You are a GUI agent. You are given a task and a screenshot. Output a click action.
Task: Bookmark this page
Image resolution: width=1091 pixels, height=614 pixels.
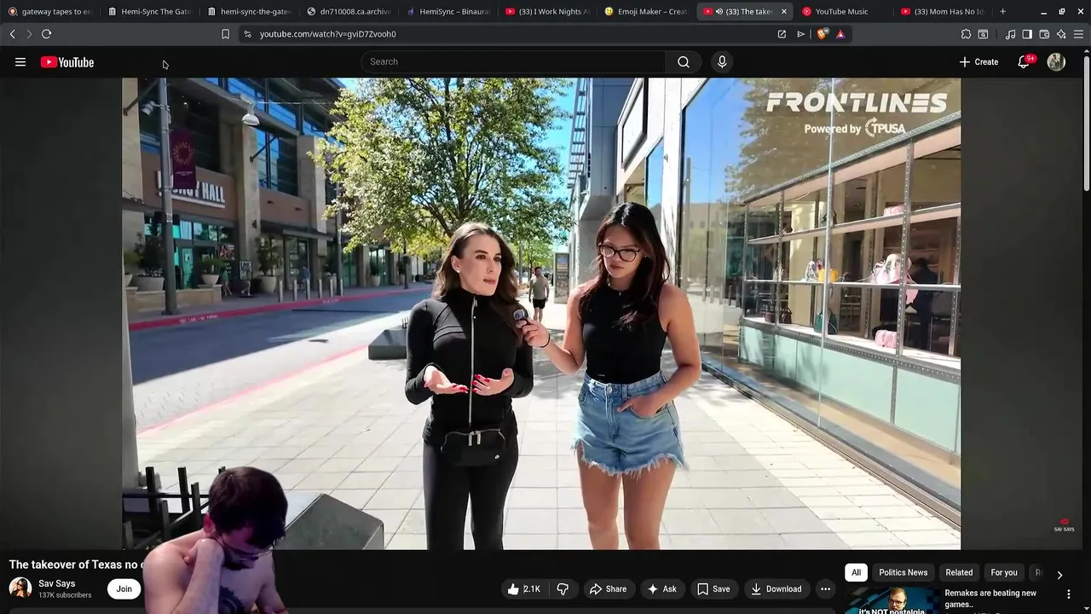coord(225,34)
